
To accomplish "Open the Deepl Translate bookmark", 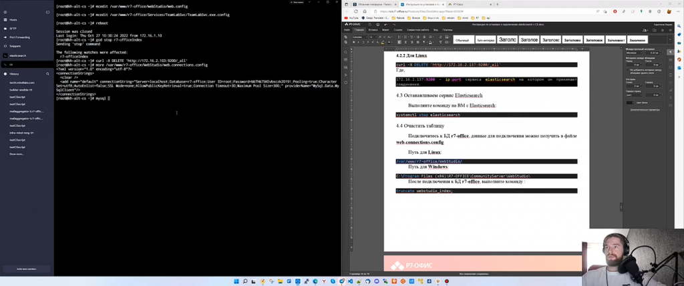I will click(375, 18).
